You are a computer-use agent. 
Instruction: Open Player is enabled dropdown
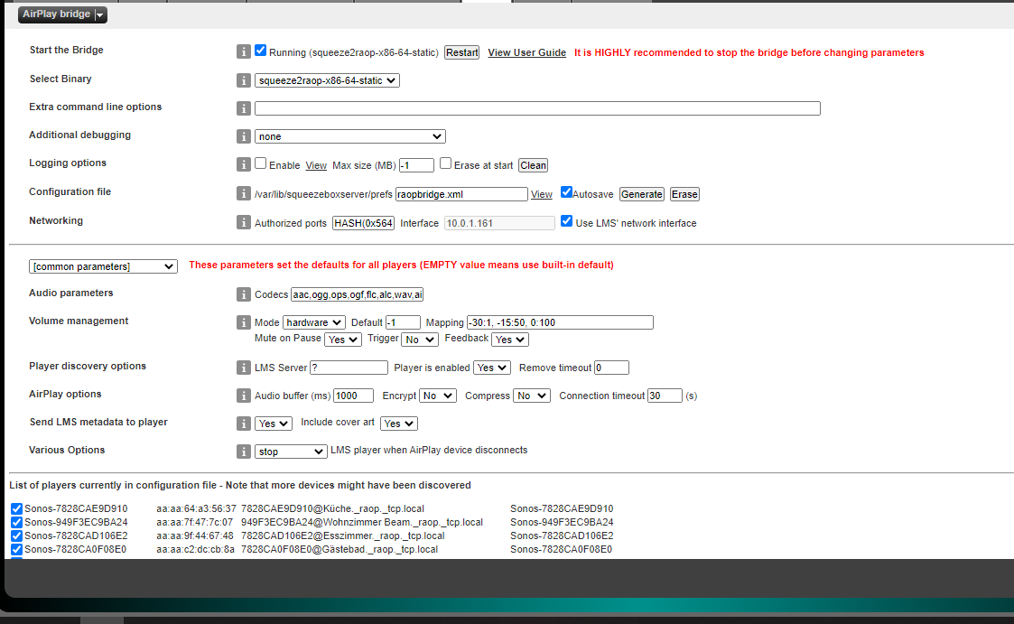point(492,368)
